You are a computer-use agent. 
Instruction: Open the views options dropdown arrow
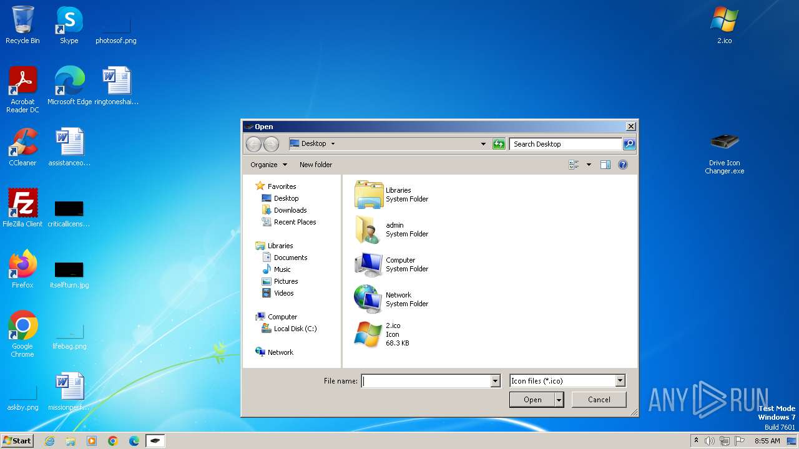click(589, 165)
